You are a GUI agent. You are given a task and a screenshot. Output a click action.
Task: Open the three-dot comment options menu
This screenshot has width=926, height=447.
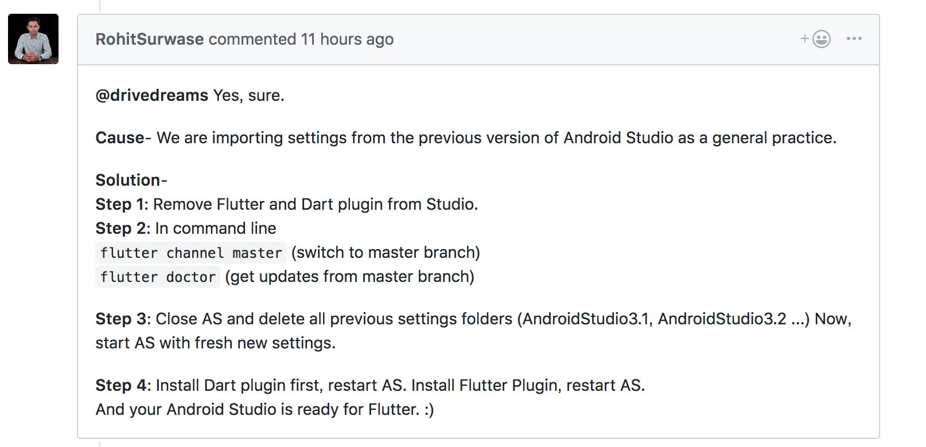point(854,39)
